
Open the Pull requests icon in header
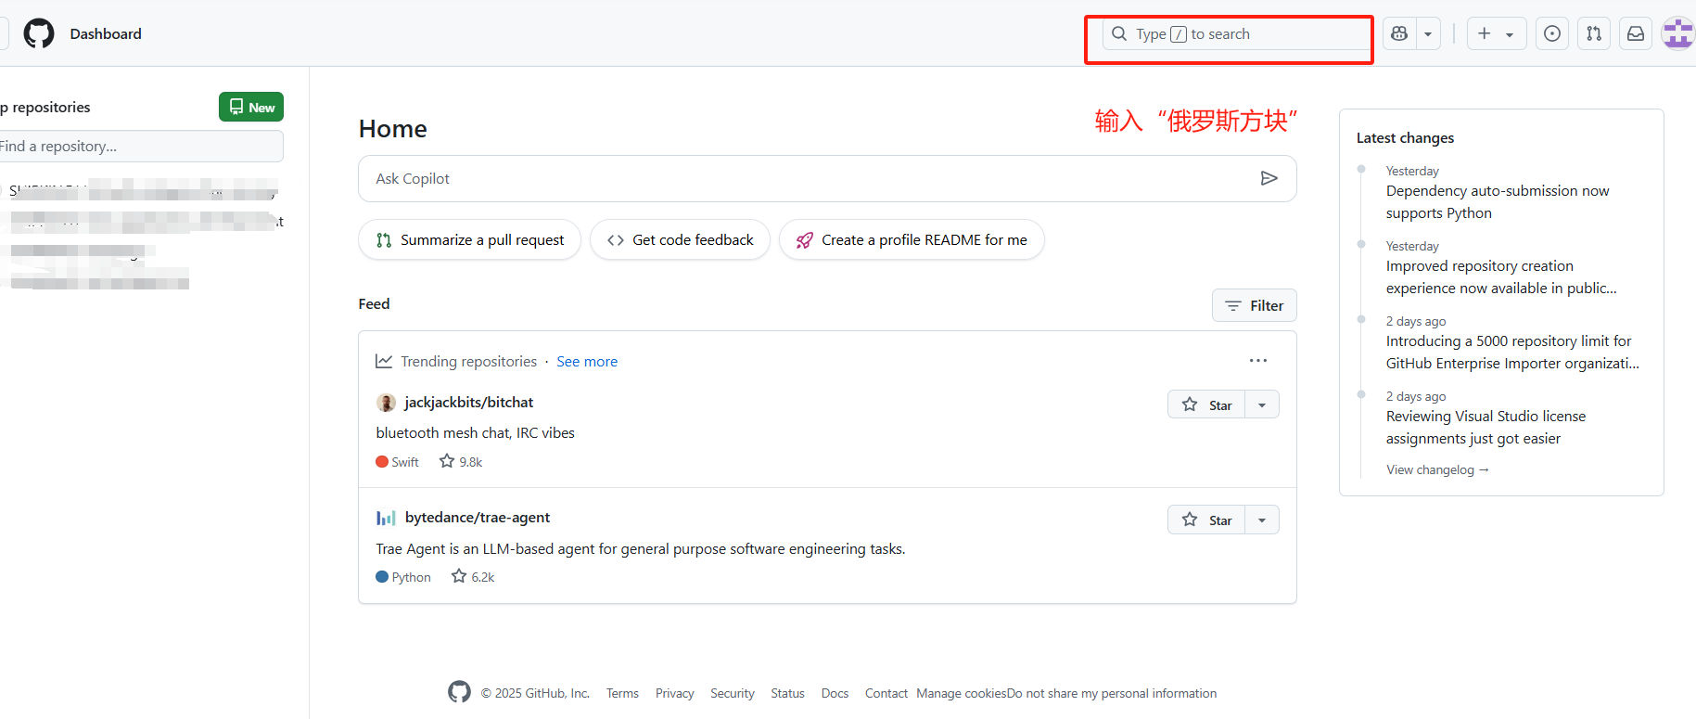coord(1594,33)
